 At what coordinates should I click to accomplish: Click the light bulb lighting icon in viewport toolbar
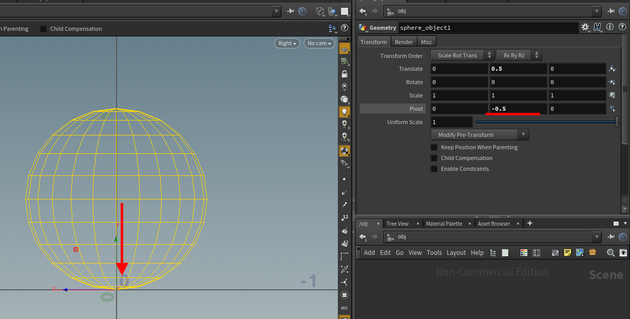(345, 111)
